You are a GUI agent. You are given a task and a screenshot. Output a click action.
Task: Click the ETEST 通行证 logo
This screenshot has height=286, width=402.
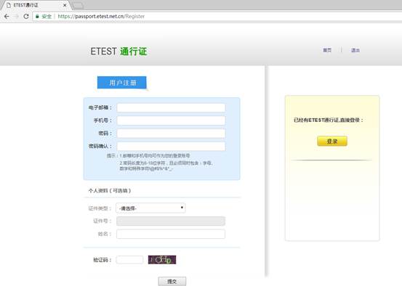118,52
